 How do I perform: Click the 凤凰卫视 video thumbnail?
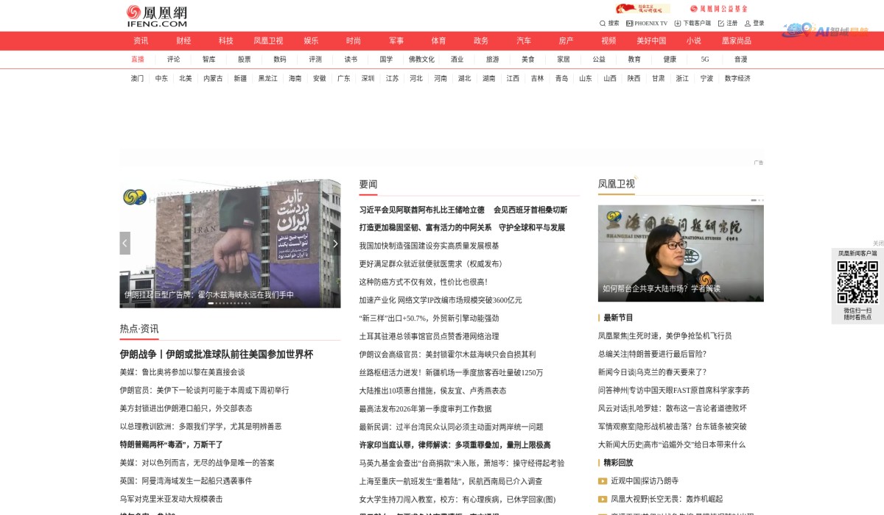(681, 252)
